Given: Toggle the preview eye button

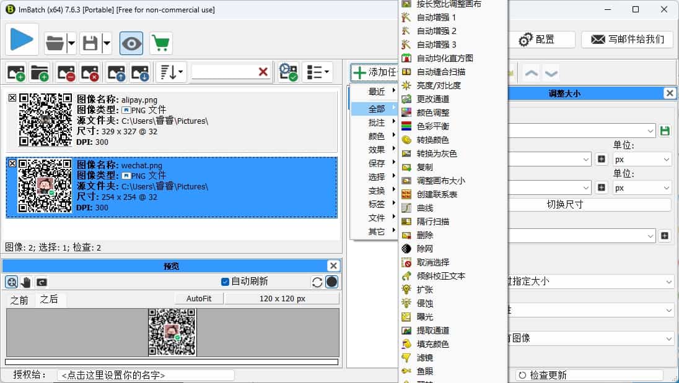Looking at the screenshot, I should coord(131,43).
